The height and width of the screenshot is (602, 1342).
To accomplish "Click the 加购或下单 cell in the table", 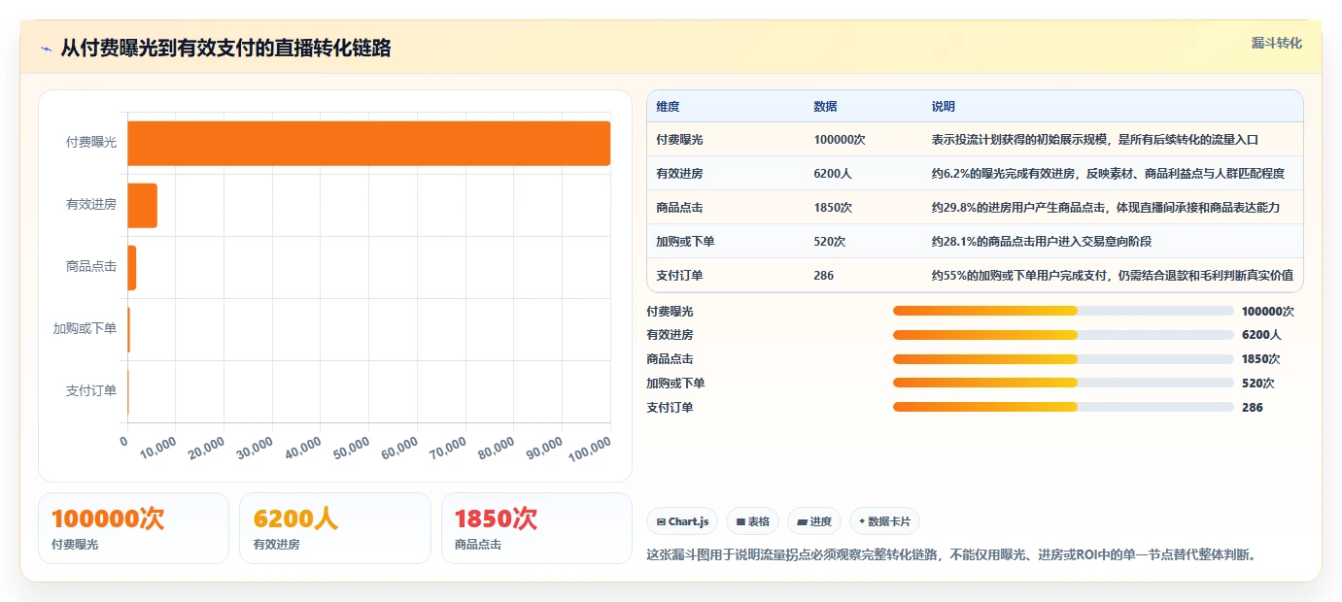I will (x=685, y=241).
